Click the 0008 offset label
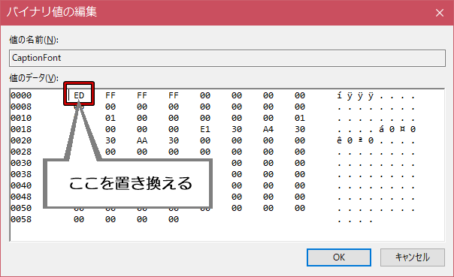 21,107
